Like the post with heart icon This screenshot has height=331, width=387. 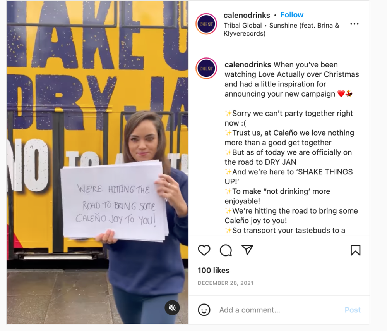(x=204, y=250)
